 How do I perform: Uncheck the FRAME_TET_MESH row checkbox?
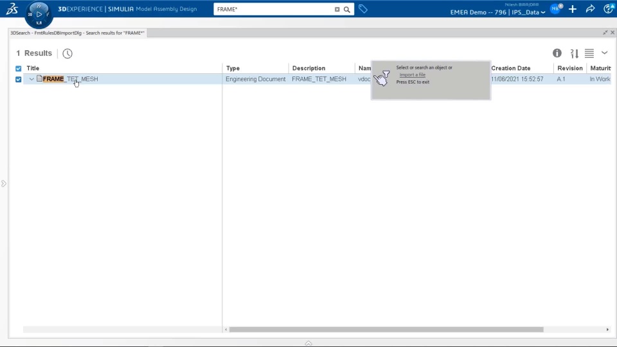(x=19, y=79)
